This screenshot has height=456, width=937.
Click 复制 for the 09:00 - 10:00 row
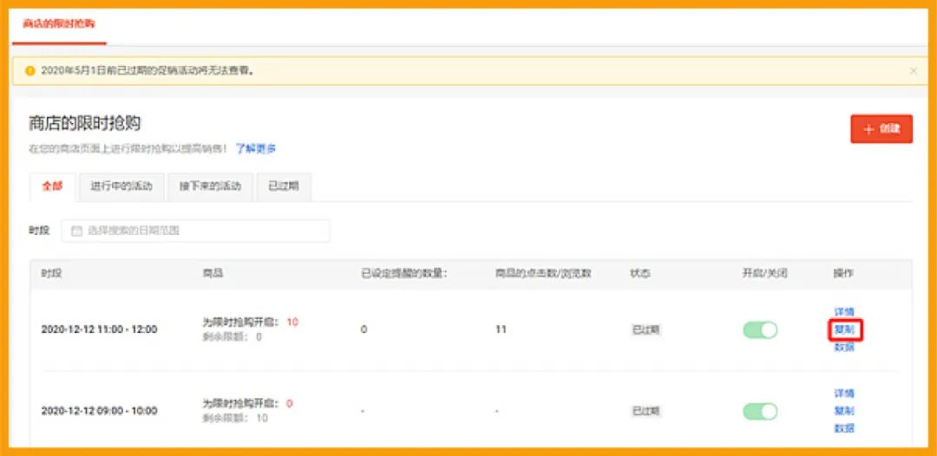click(844, 411)
